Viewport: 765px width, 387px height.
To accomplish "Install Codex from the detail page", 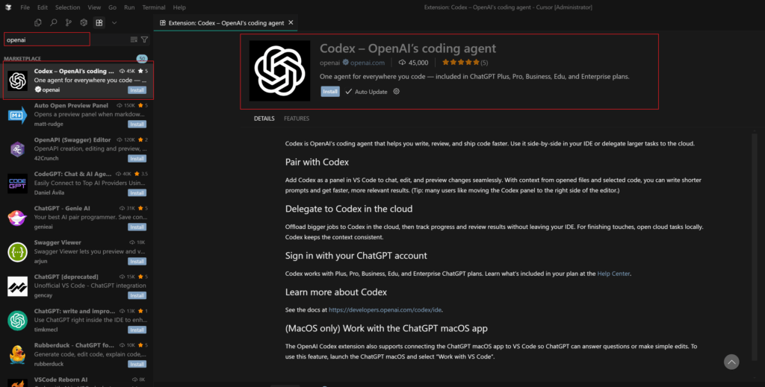I will click(329, 92).
